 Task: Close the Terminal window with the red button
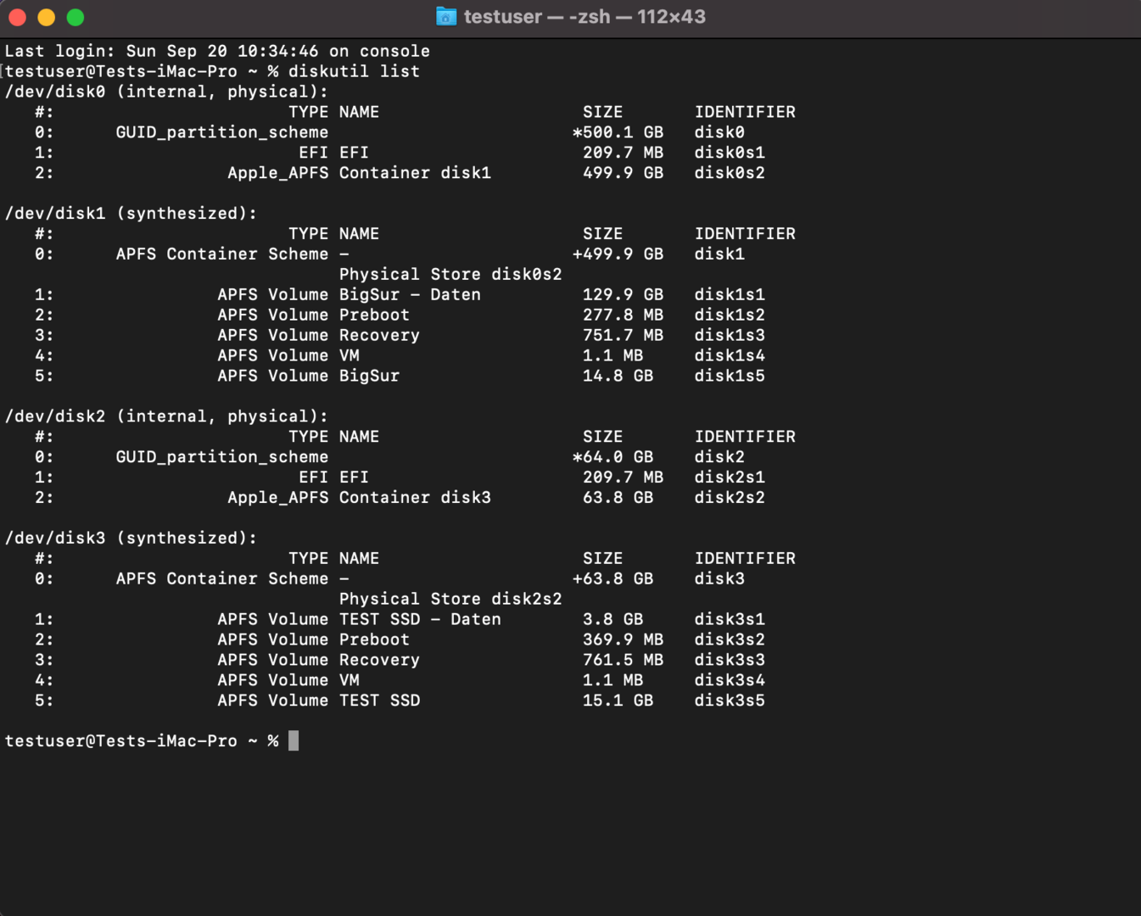[18, 17]
